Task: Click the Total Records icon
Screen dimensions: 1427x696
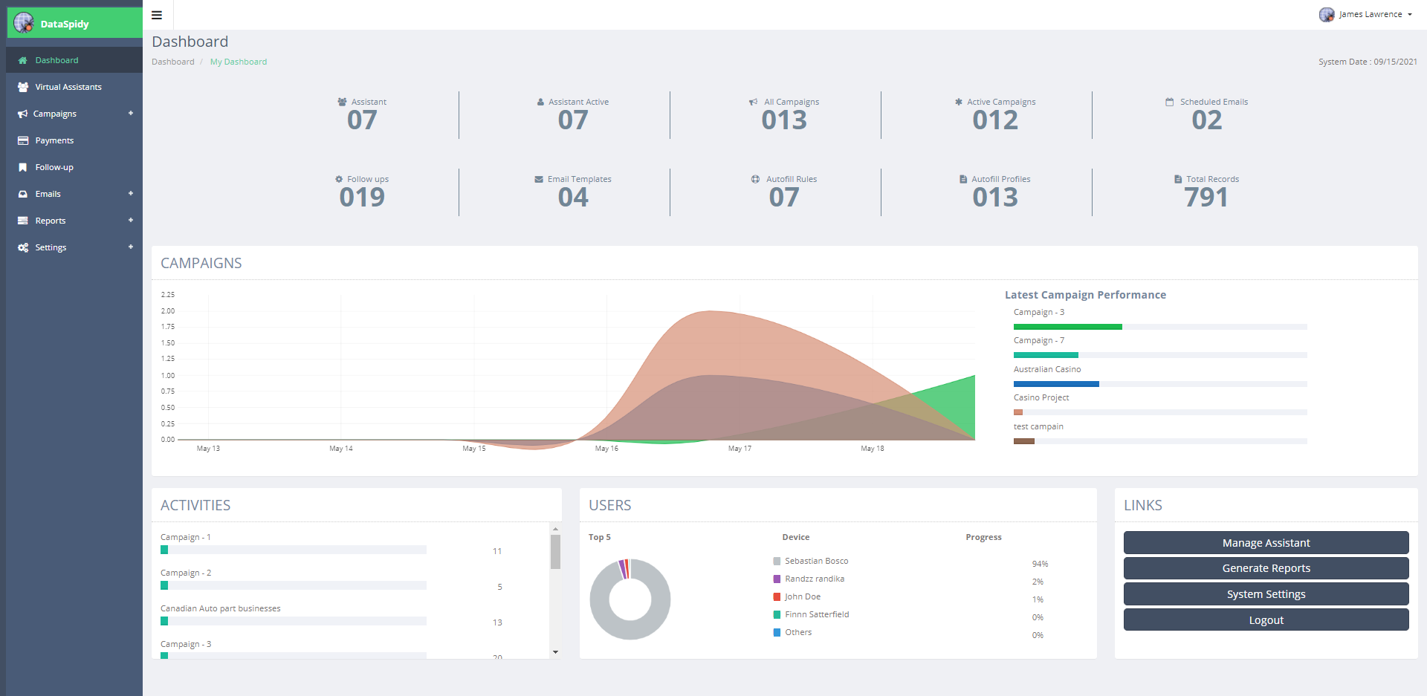Action: pos(1177,179)
